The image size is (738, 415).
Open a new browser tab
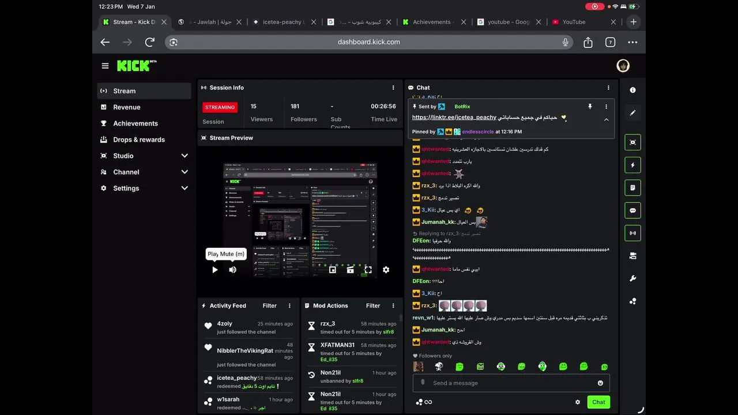633,22
